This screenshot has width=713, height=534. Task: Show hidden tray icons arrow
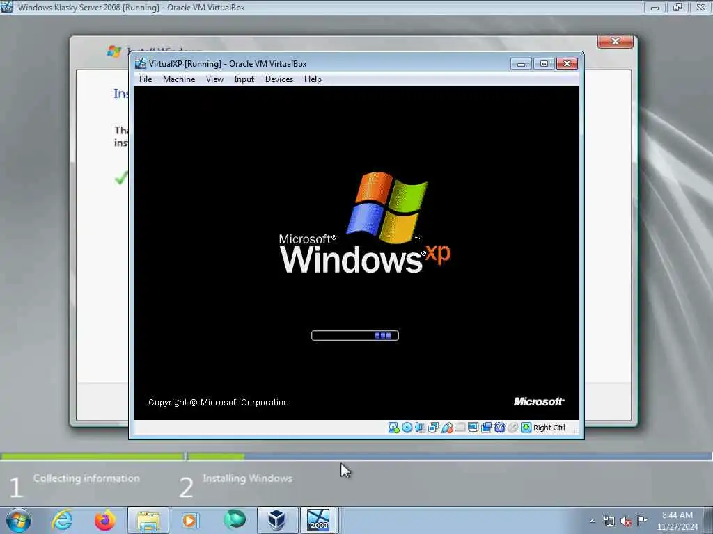(x=592, y=521)
